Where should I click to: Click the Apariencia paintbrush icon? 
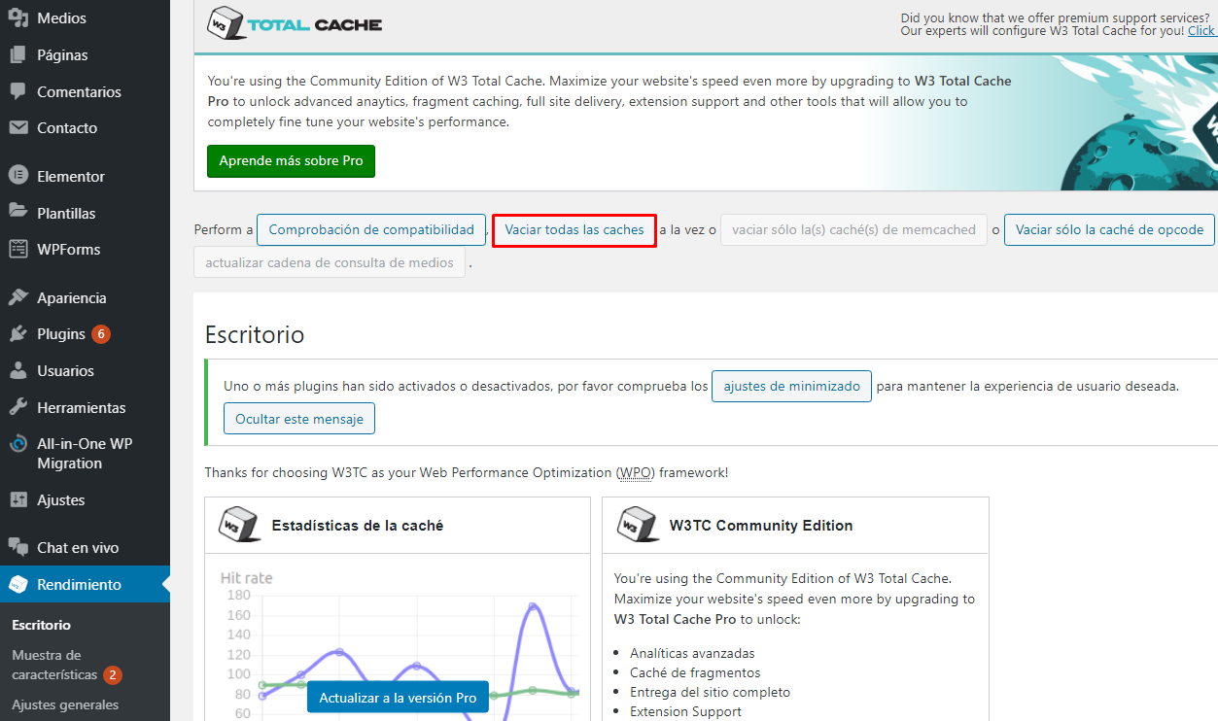point(17,297)
